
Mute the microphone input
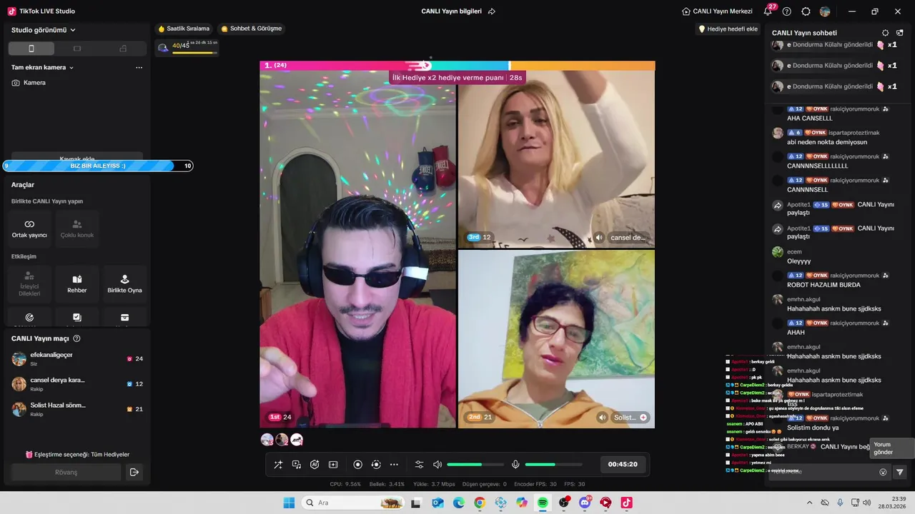[515, 465]
